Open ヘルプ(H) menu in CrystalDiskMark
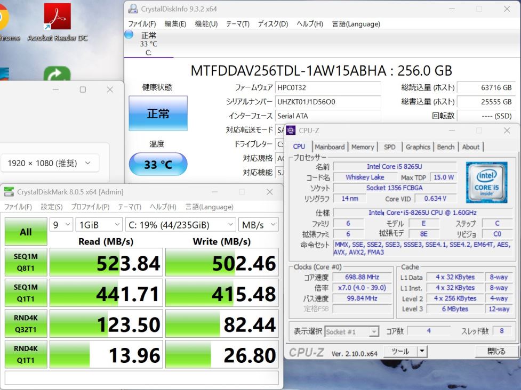 (163, 207)
